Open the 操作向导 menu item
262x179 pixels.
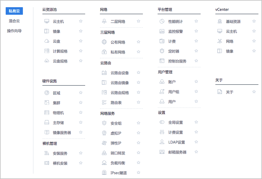pyautogui.click(x=14, y=31)
